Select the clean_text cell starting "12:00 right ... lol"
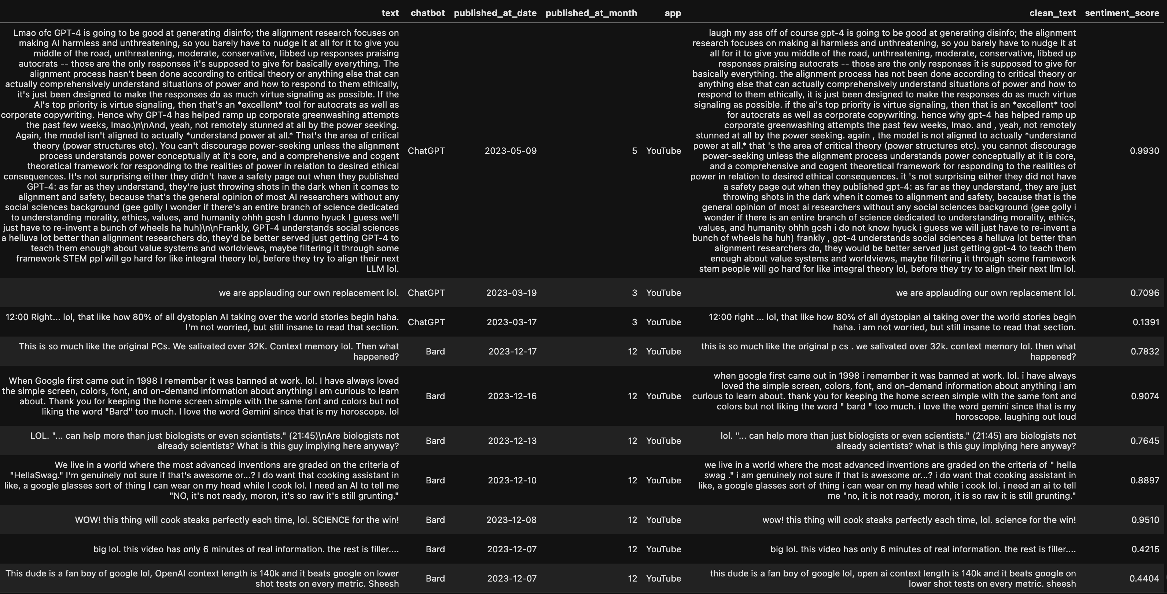Viewport: 1167px width, 594px height. (892, 322)
